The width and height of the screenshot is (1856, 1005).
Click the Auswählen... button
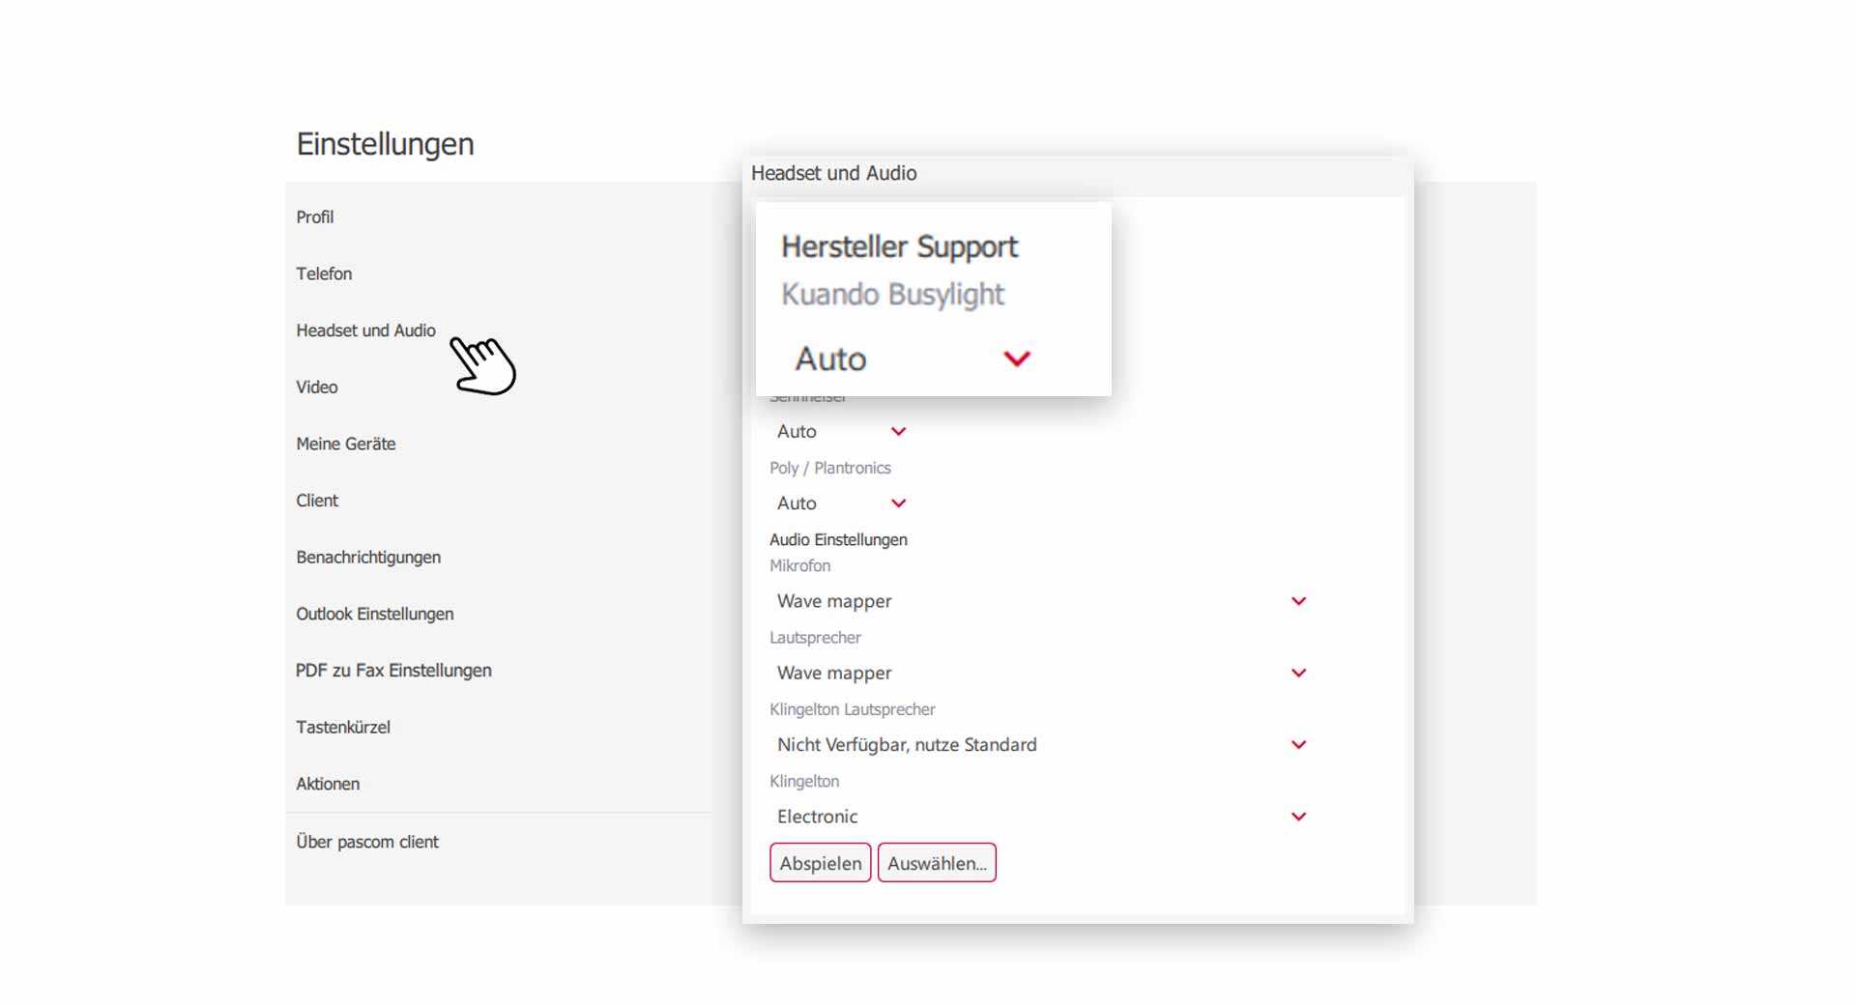pos(937,863)
